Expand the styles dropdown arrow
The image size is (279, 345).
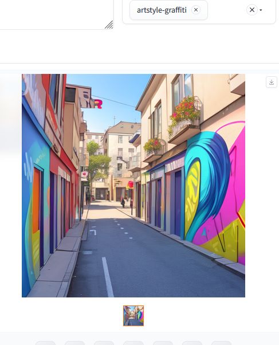click(261, 10)
